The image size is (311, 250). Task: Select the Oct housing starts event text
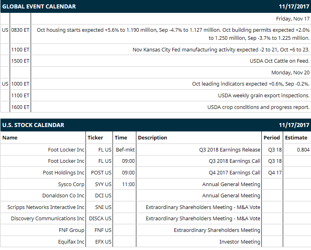coord(173,34)
